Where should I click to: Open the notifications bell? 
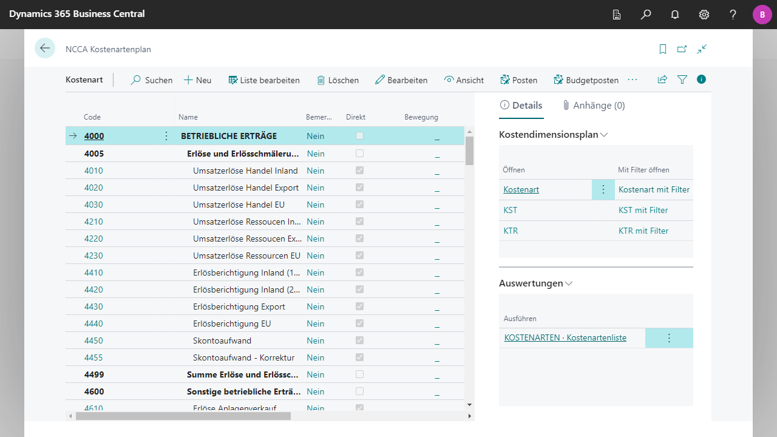coord(675,15)
